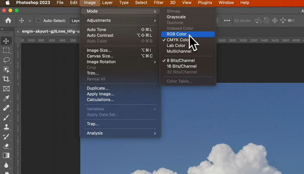The width and height of the screenshot is (304, 174).
Task: Expand the Image Rotation submenu
Action: coord(120,62)
